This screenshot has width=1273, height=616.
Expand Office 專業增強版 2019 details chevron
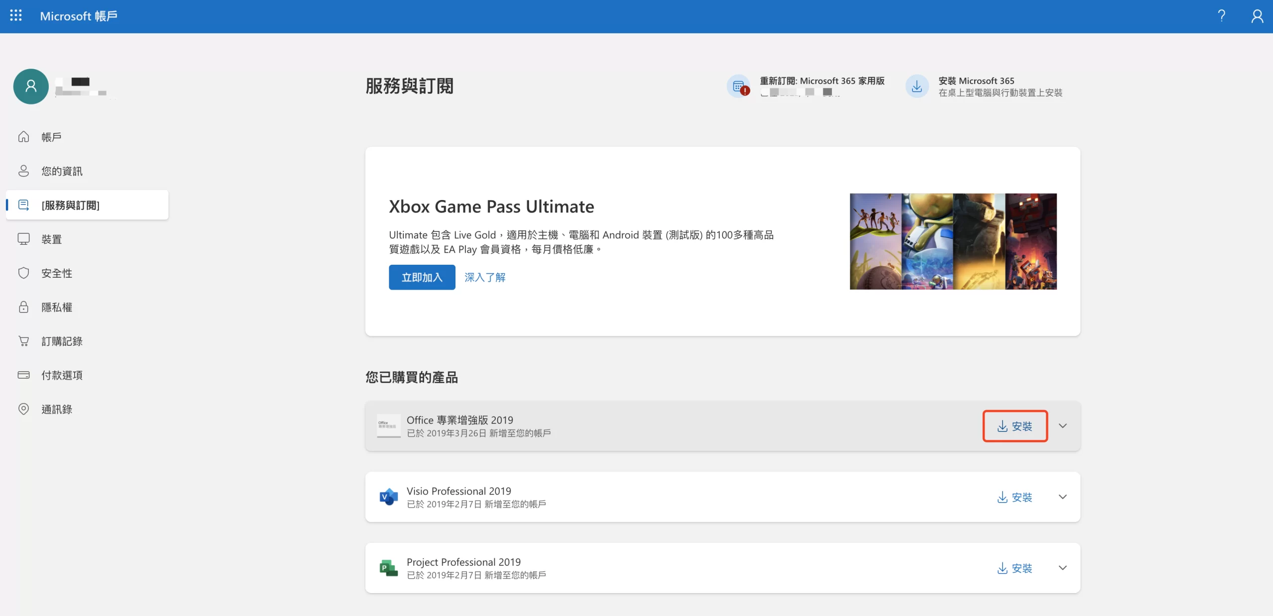[x=1063, y=426]
